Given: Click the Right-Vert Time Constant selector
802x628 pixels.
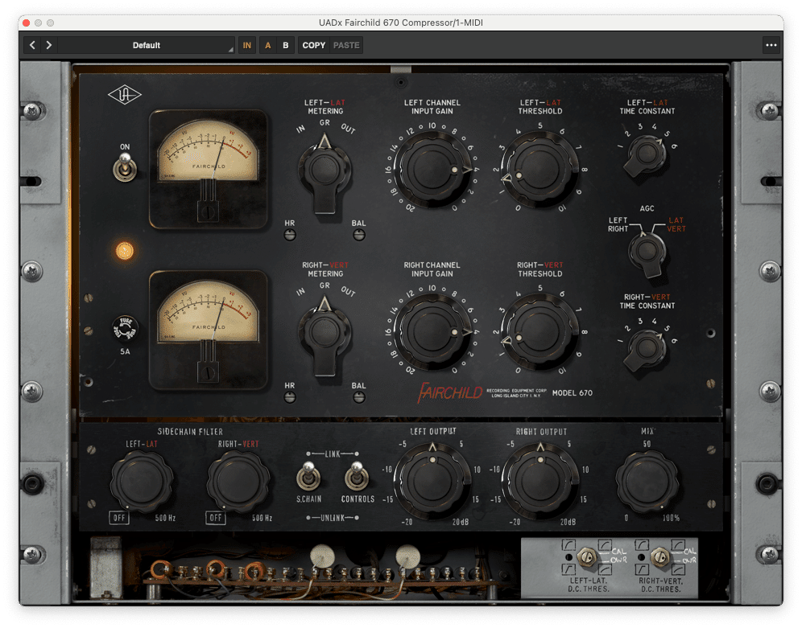Looking at the screenshot, I should (x=646, y=349).
